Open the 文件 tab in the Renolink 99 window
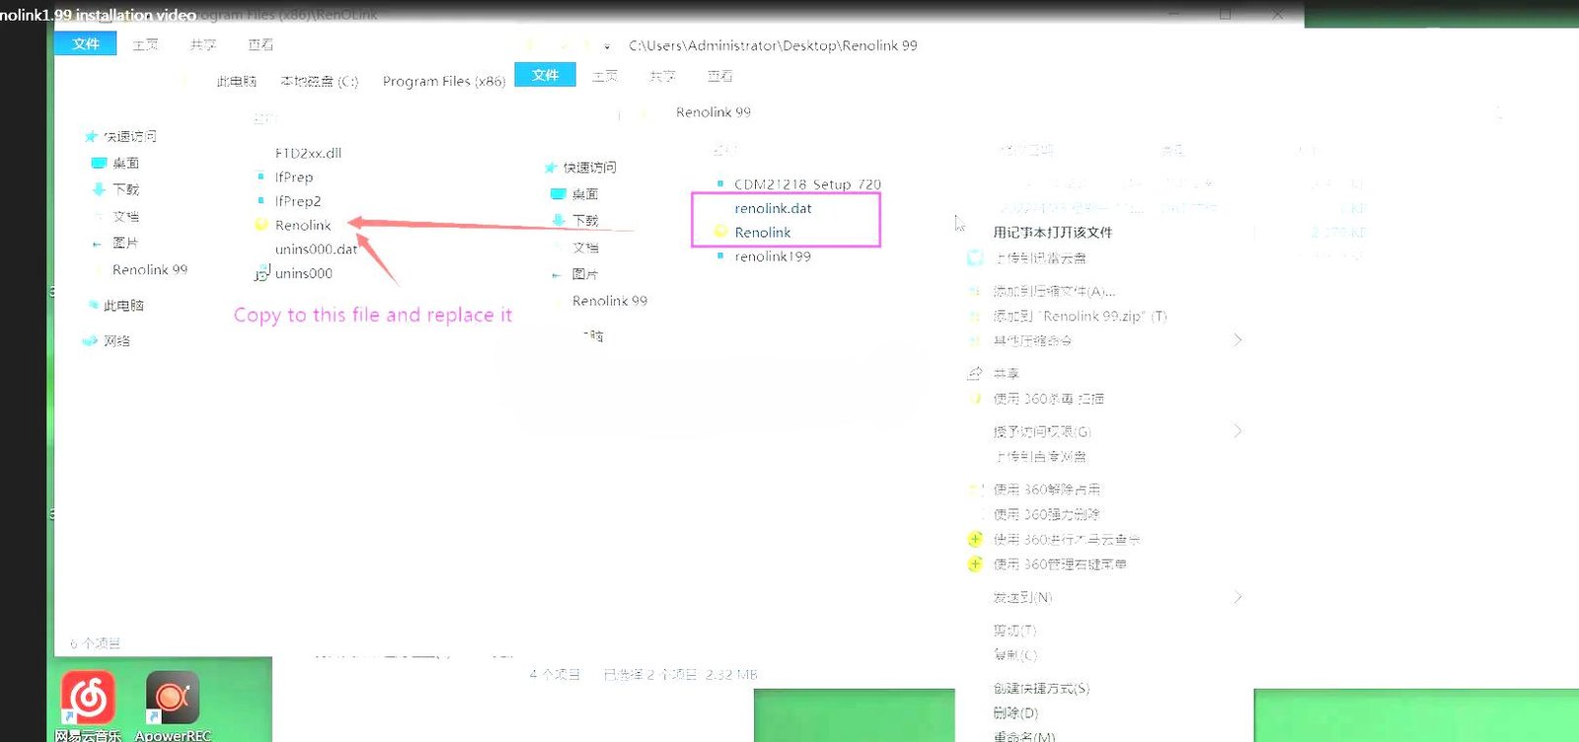The width and height of the screenshot is (1579, 742). point(545,75)
